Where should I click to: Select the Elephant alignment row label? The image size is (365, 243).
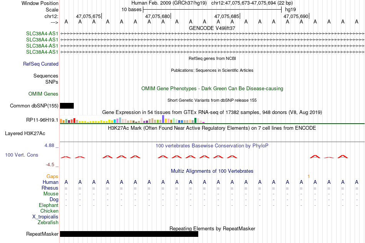[49, 205]
